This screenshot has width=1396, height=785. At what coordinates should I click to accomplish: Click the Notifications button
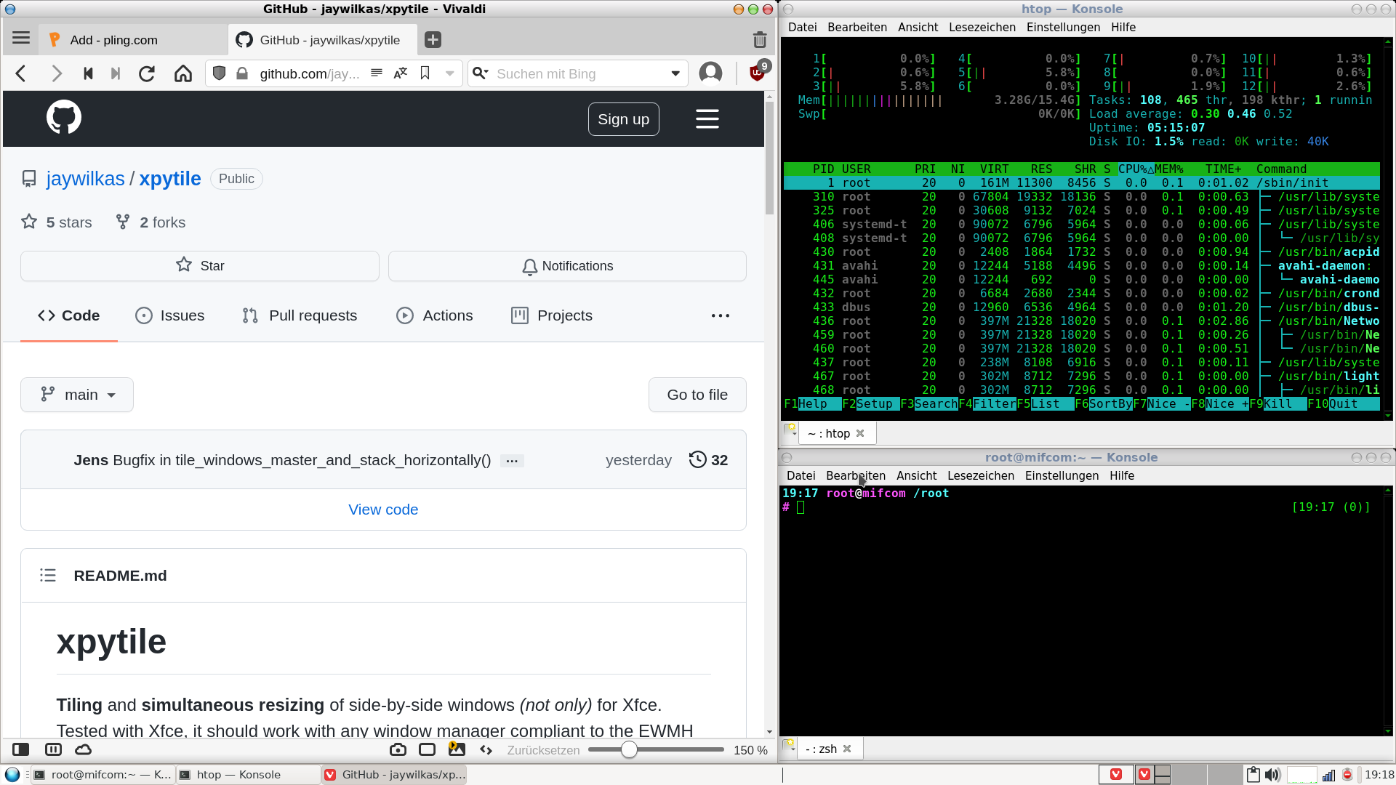click(567, 266)
